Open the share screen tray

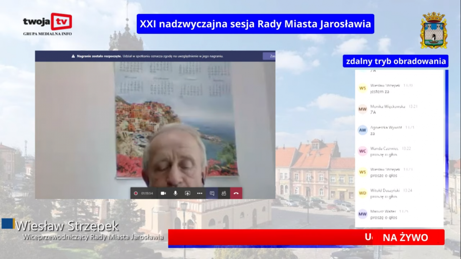[187, 193]
